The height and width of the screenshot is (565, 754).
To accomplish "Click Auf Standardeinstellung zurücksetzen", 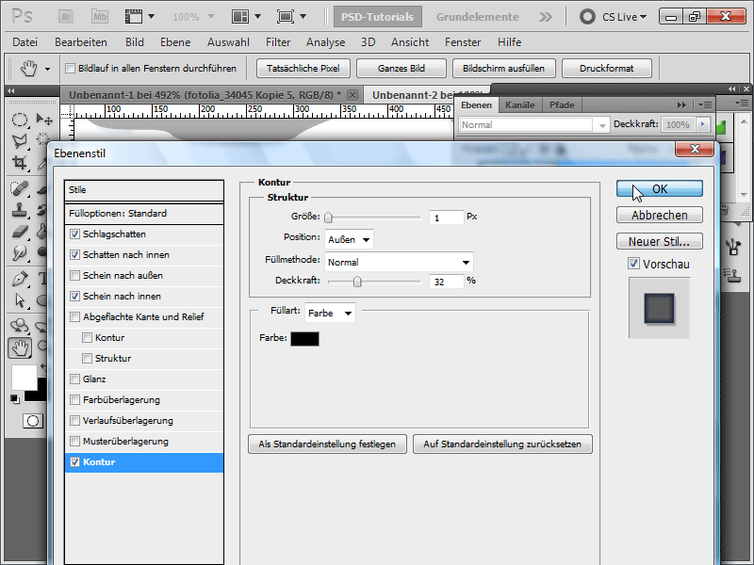I will pyautogui.click(x=502, y=444).
